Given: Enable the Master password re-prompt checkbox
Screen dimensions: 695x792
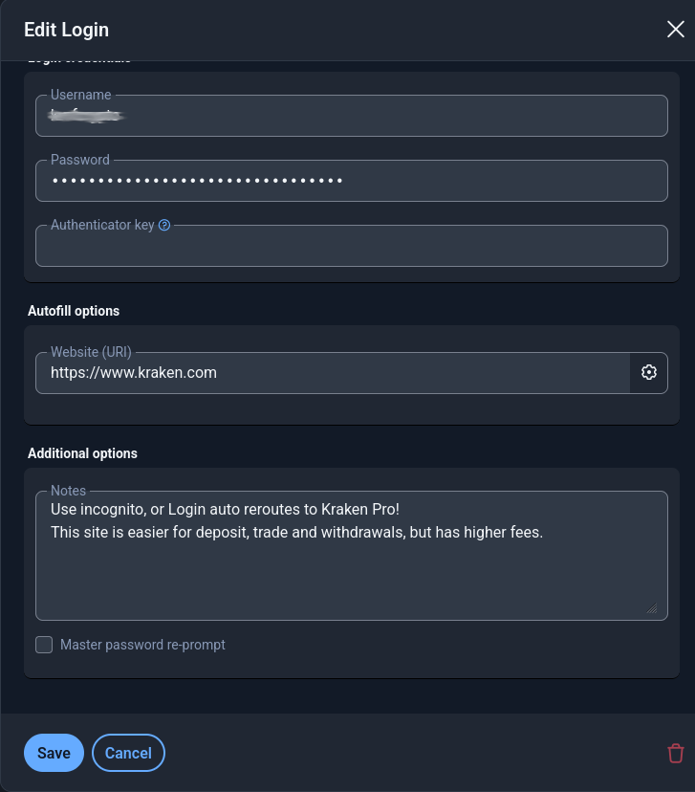Looking at the screenshot, I should [44, 645].
